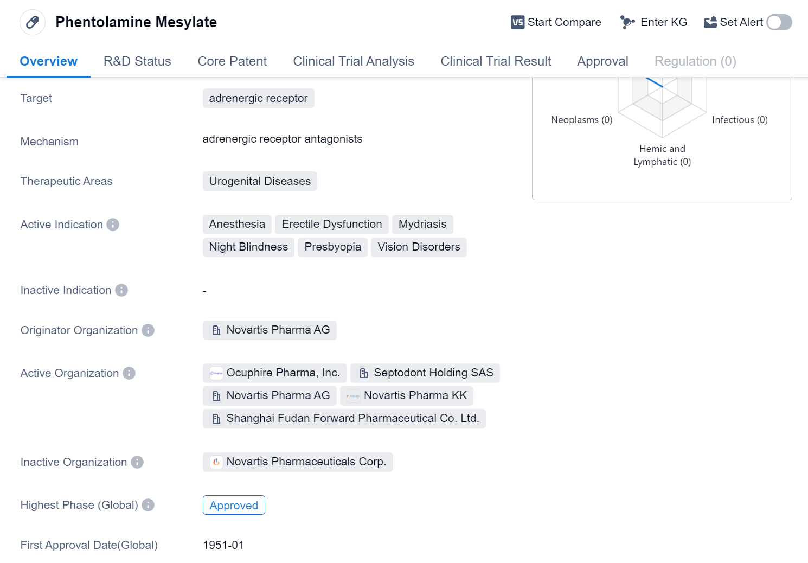The width and height of the screenshot is (808, 563).
Task: Click the adrenergic receptor target tag
Action: pyautogui.click(x=258, y=98)
